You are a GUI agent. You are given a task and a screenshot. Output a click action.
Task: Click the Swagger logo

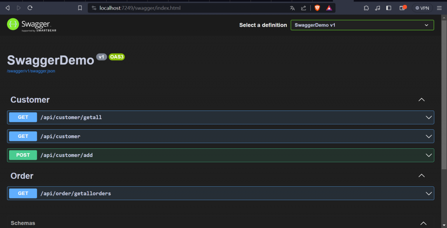tap(31, 25)
